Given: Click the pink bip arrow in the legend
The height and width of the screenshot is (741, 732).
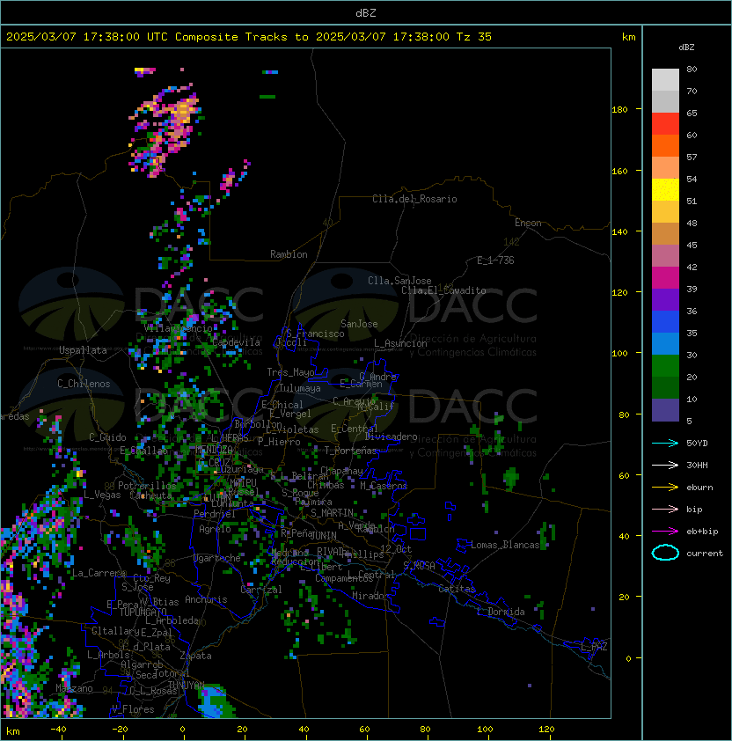Looking at the screenshot, I should coord(665,510).
